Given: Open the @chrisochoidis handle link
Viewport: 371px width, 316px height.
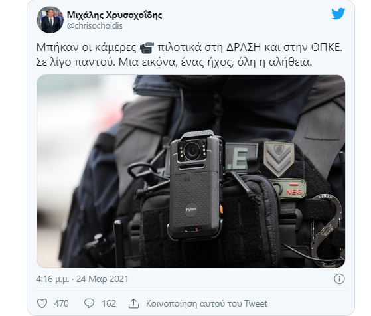Looking at the screenshot, I should click(x=95, y=26).
